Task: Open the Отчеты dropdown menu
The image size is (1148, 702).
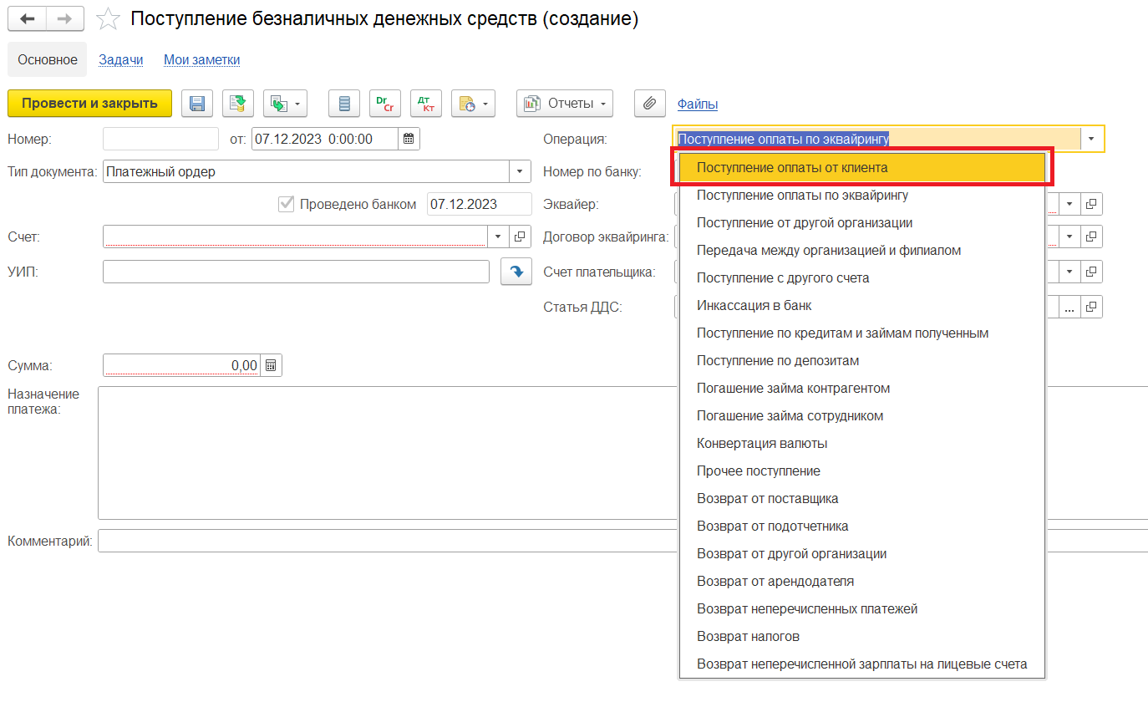Action: pos(565,104)
